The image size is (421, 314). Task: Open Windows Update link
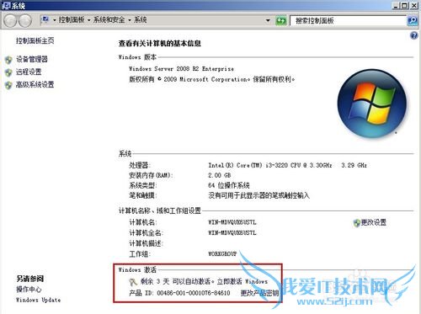point(38,300)
